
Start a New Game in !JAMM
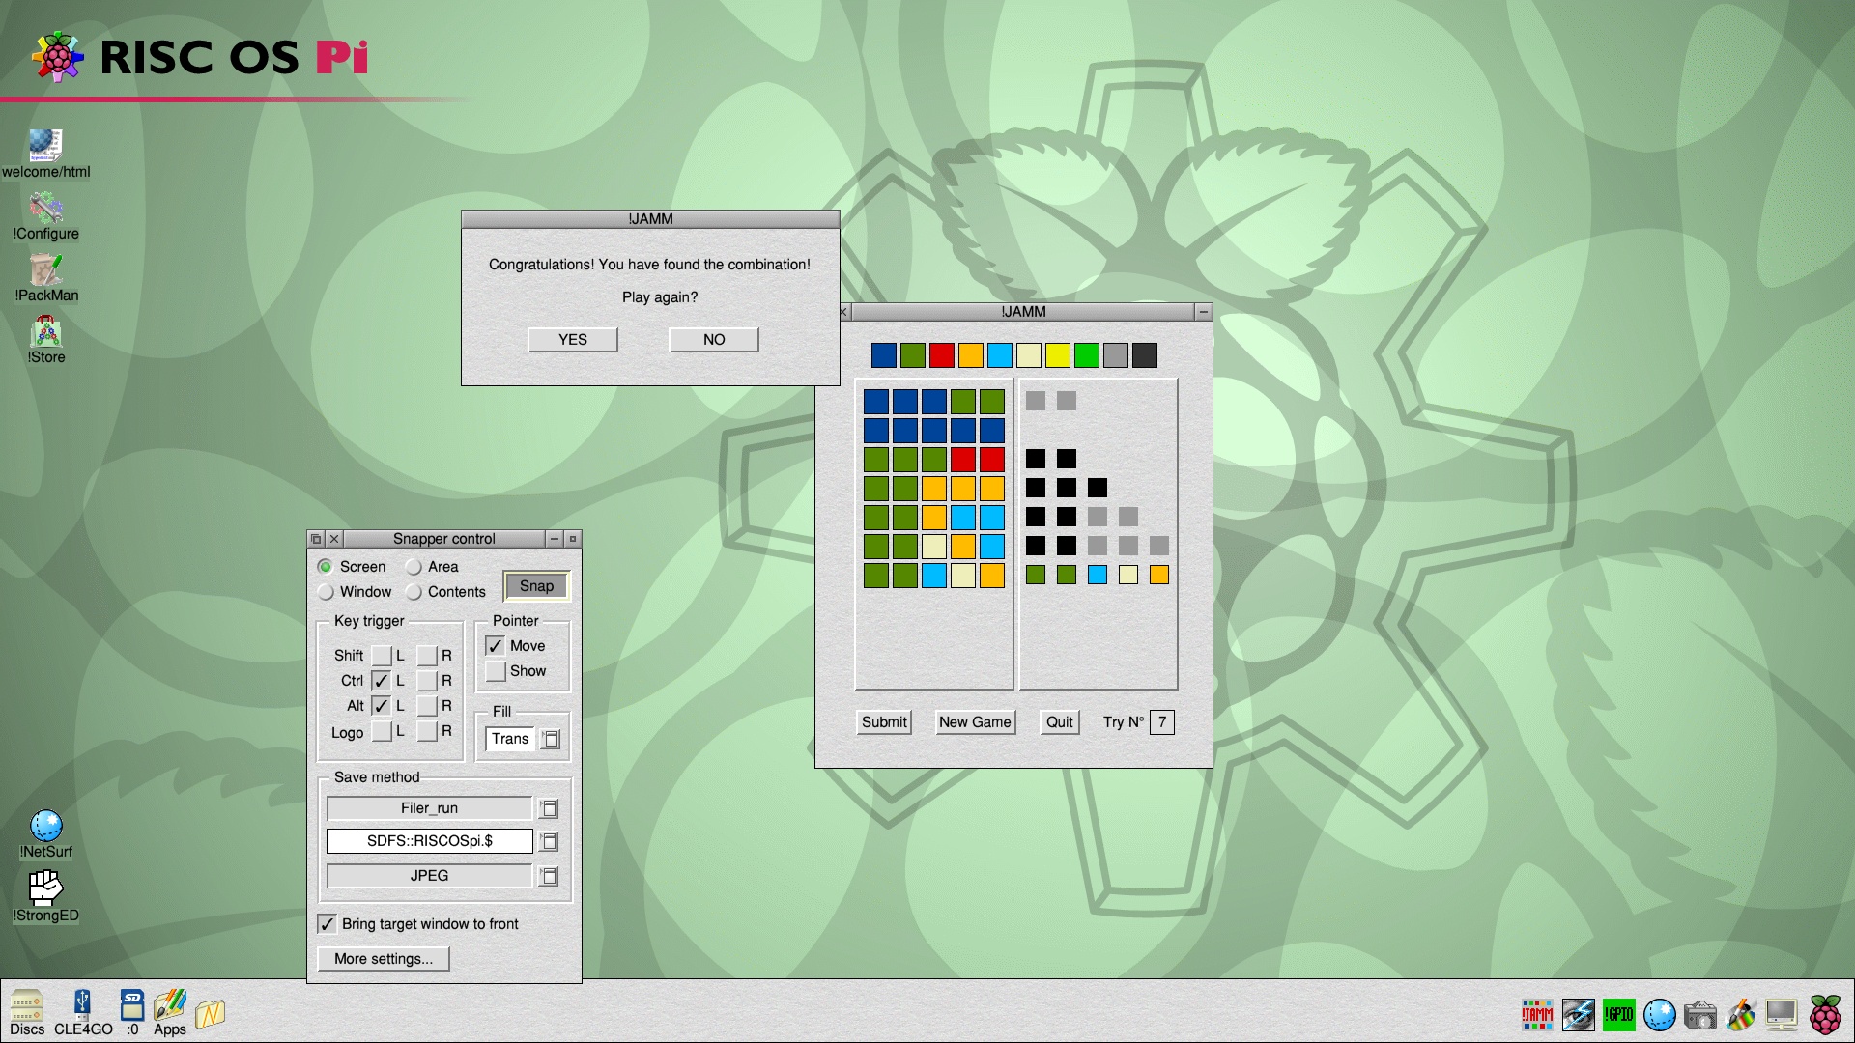[975, 722]
